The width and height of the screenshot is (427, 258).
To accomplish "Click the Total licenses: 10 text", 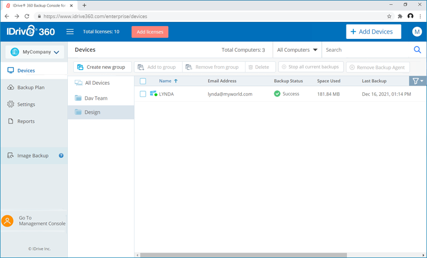I will tap(101, 31).
